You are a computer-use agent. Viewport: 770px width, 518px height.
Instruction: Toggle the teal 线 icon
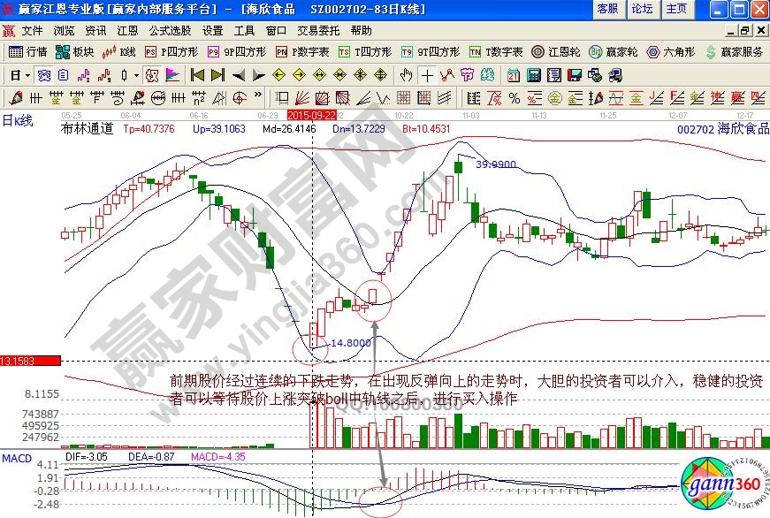tap(487, 75)
